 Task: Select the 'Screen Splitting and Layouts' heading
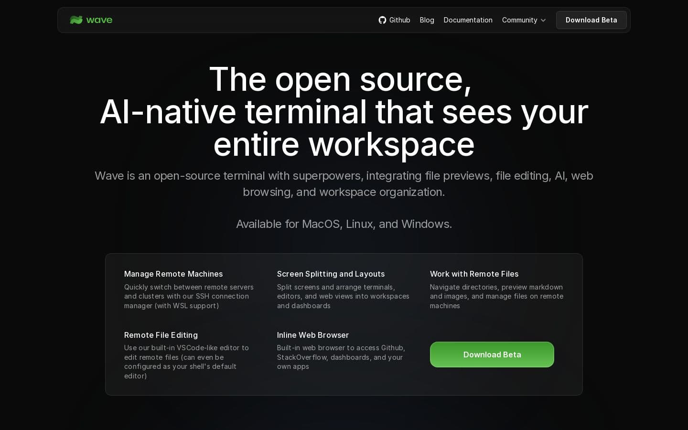[x=331, y=274]
